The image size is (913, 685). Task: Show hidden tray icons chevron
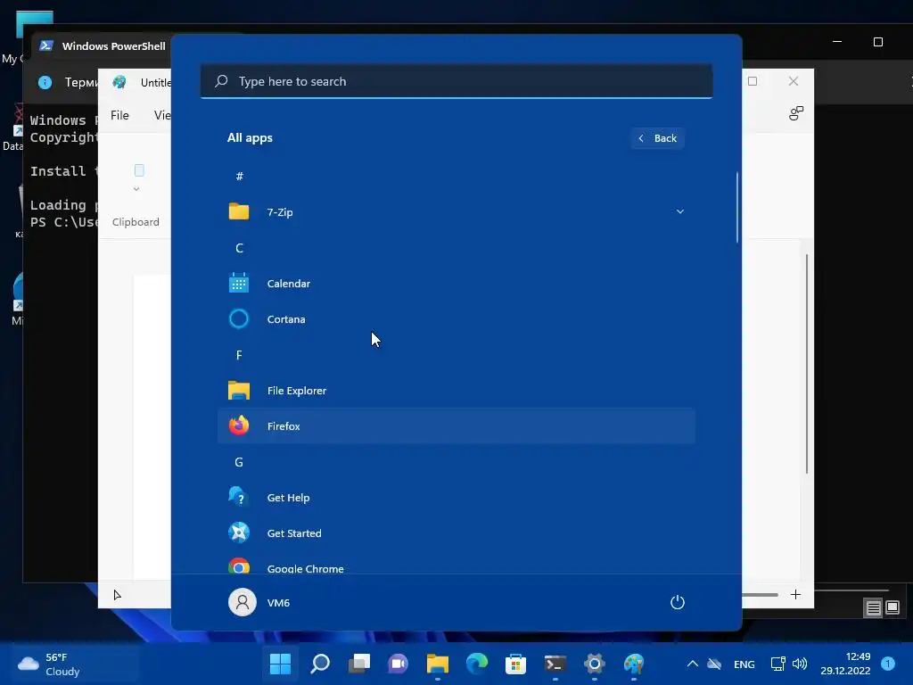(692, 664)
